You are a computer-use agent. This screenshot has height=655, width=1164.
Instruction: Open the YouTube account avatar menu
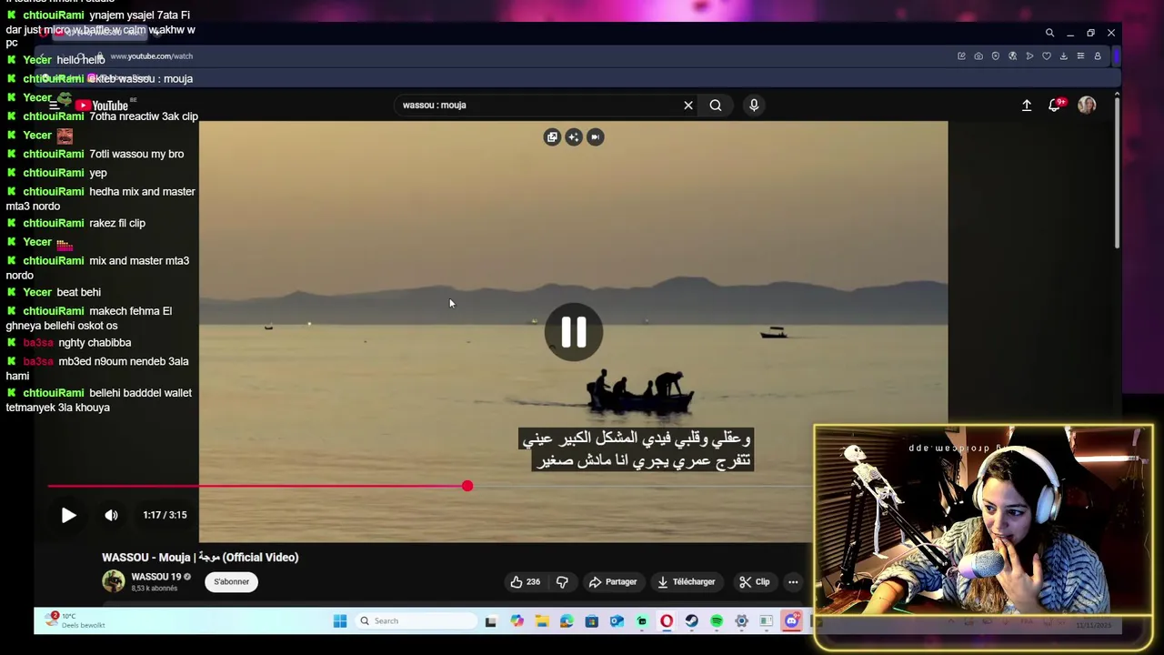[1087, 105]
